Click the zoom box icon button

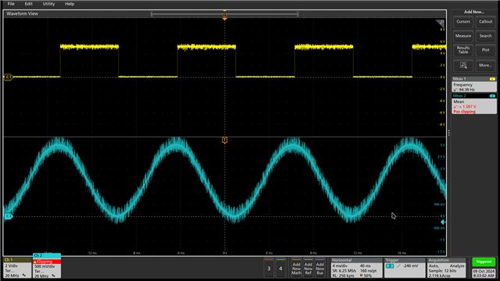click(463, 66)
